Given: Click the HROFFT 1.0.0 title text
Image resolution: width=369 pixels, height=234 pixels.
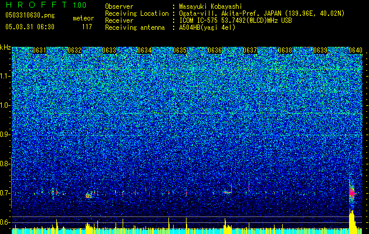Looking at the screenshot, I should coord(46,5).
